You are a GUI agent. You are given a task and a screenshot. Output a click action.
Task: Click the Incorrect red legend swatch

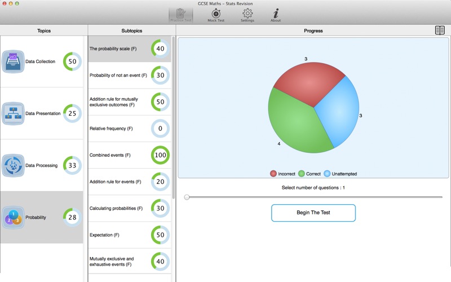[x=273, y=174]
